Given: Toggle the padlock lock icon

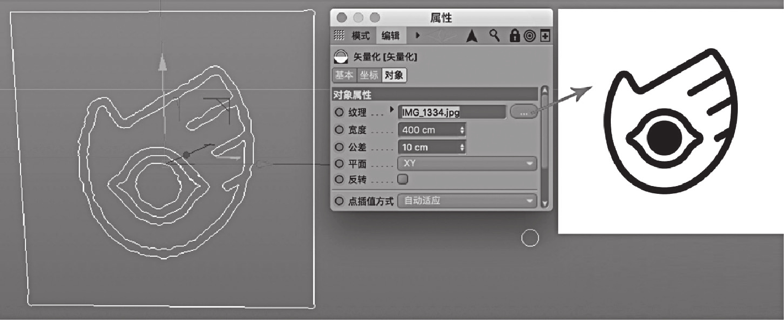Looking at the screenshot, I should [514, 35].
